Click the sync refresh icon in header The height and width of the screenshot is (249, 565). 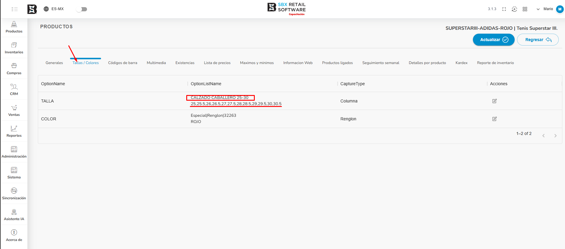(x=514, y=9)
